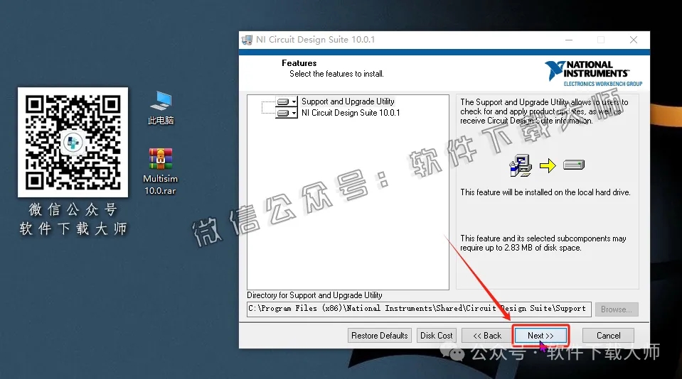Click the QR code image on the desktop

73,142
